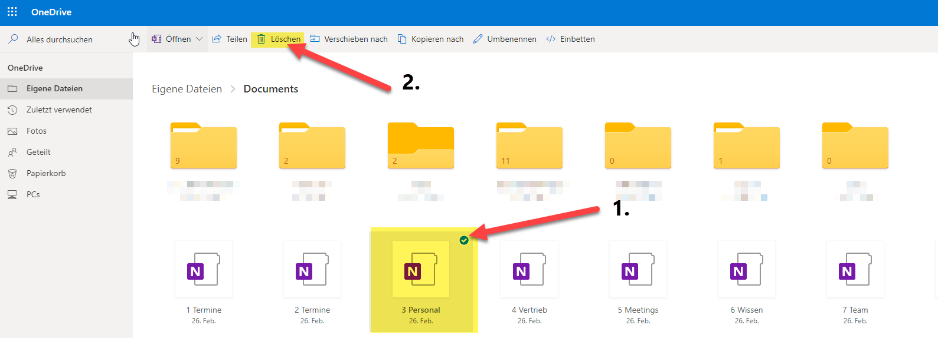Click Eigene Dateien breadcrumb link
Viewport: 938px width, 338px height.
(187, 89)
